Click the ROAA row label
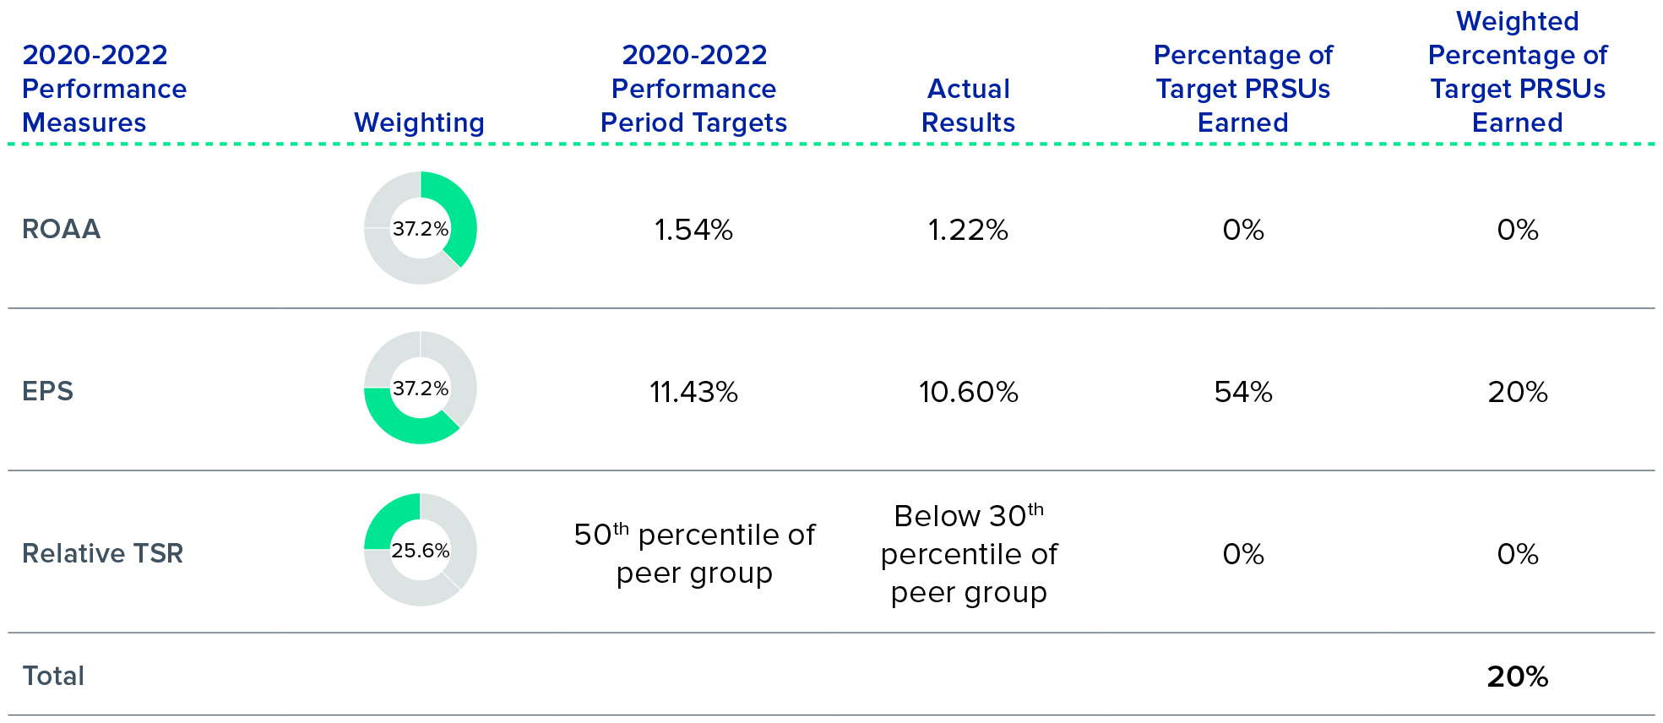The height and width of the screenshot is (723, 1663). click(61, 229)
